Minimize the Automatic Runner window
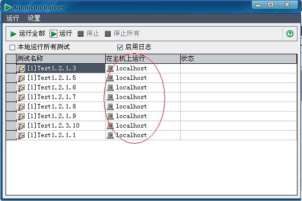302x201 pixels. tap(258, 5)
